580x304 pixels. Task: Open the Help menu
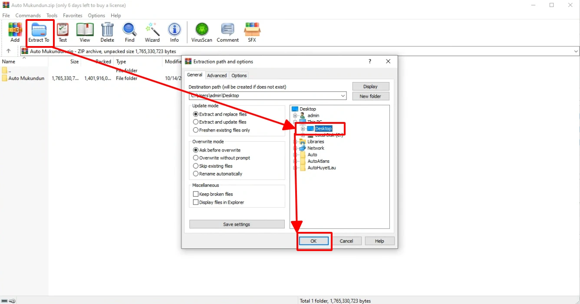[x=116, y=15]
